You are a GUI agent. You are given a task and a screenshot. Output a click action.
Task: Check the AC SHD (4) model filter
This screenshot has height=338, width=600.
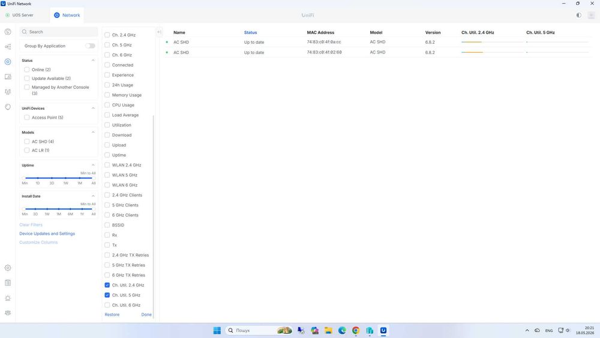pos(27,142)
